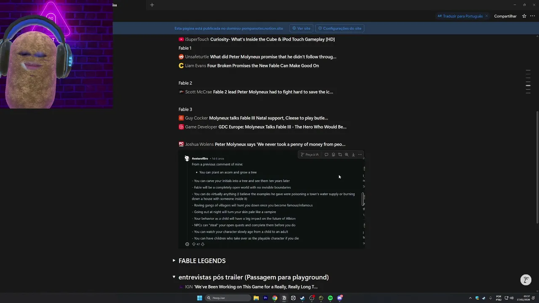Image resolution: width=539 pixels, height=303 pixels.
Task: Open Liam Evans Four Broken Promises link
Action: tap(249, 66)
